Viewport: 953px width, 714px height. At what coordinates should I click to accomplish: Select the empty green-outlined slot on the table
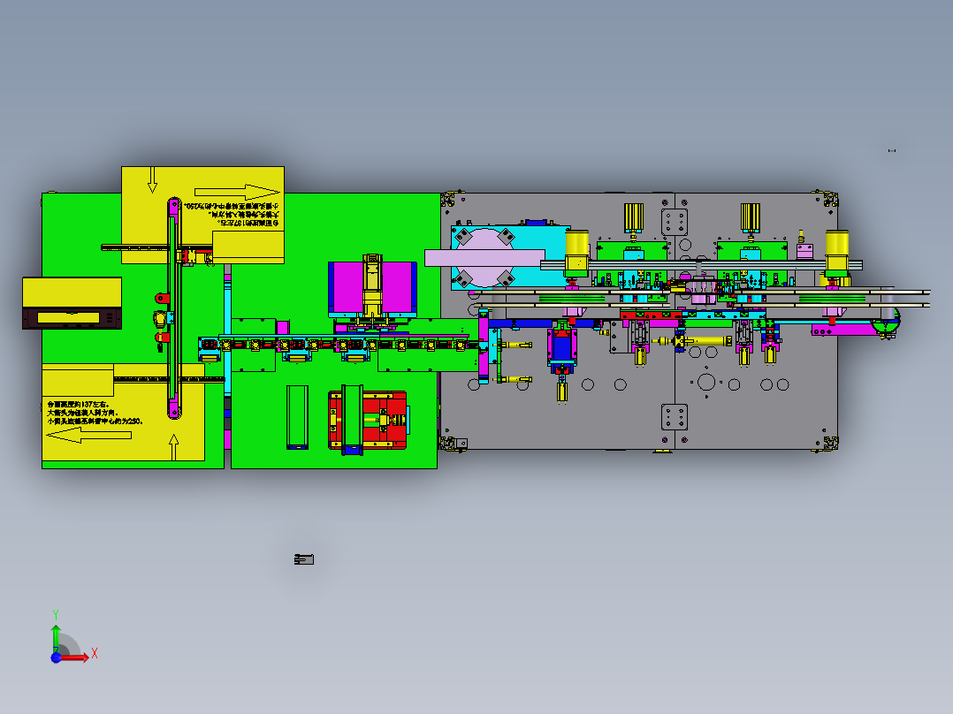tap(297, 417)
